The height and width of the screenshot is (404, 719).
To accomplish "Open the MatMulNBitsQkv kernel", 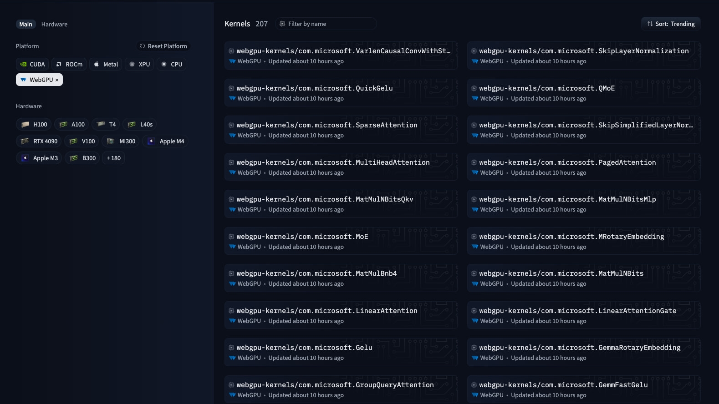I will click(341, 204).
